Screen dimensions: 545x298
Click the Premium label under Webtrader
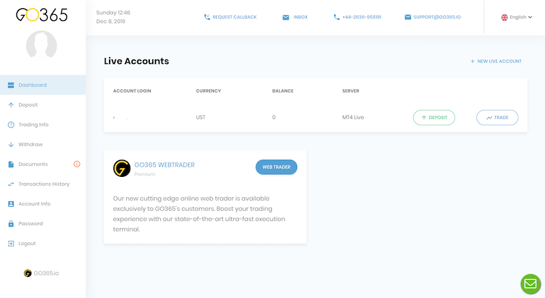(144, 174)
